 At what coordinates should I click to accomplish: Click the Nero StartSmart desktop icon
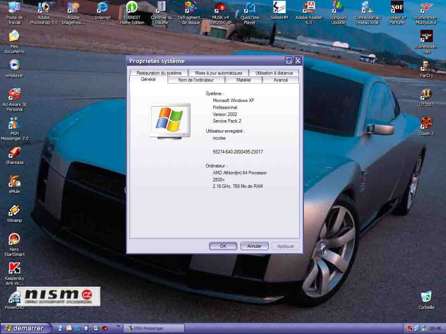14,245
